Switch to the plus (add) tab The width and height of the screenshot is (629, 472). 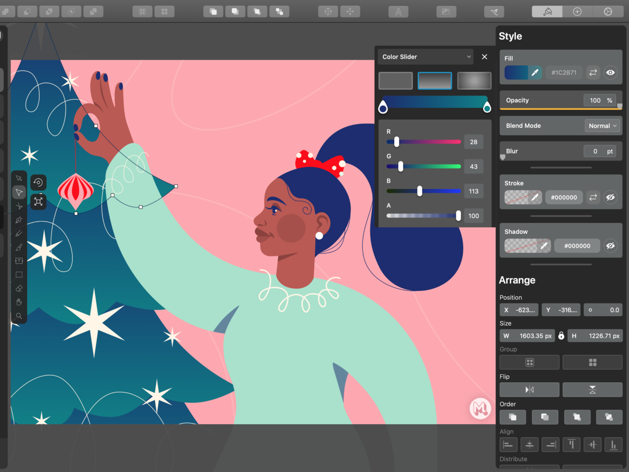click(577, 12)
